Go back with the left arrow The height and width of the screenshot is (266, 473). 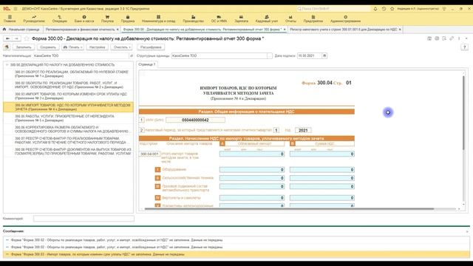pos(8,38)
